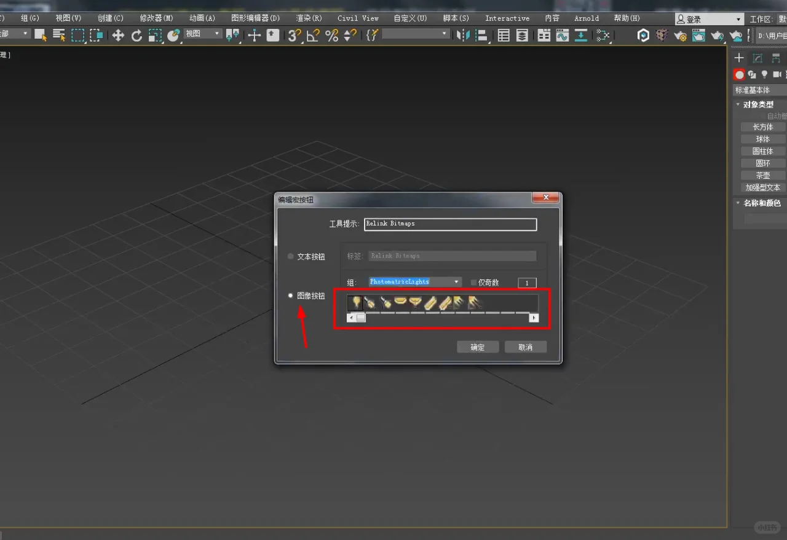Click the 茶壶 (Teapot) creation button

pyautogui.click(x=762, y=175)
